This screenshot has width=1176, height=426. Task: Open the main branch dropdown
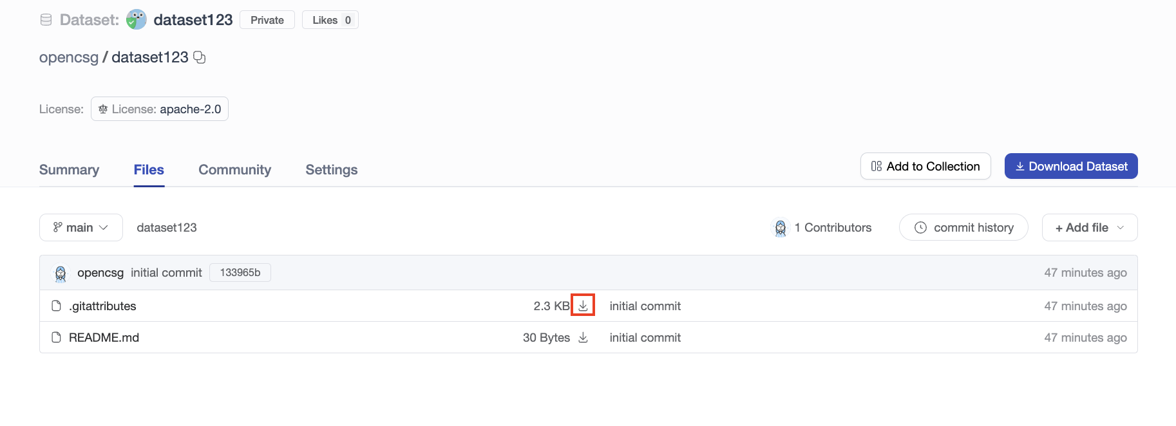click(81, 228)
